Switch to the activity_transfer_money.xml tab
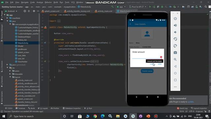The height and width of the screenshot is (119, 211). coord(78,11)
